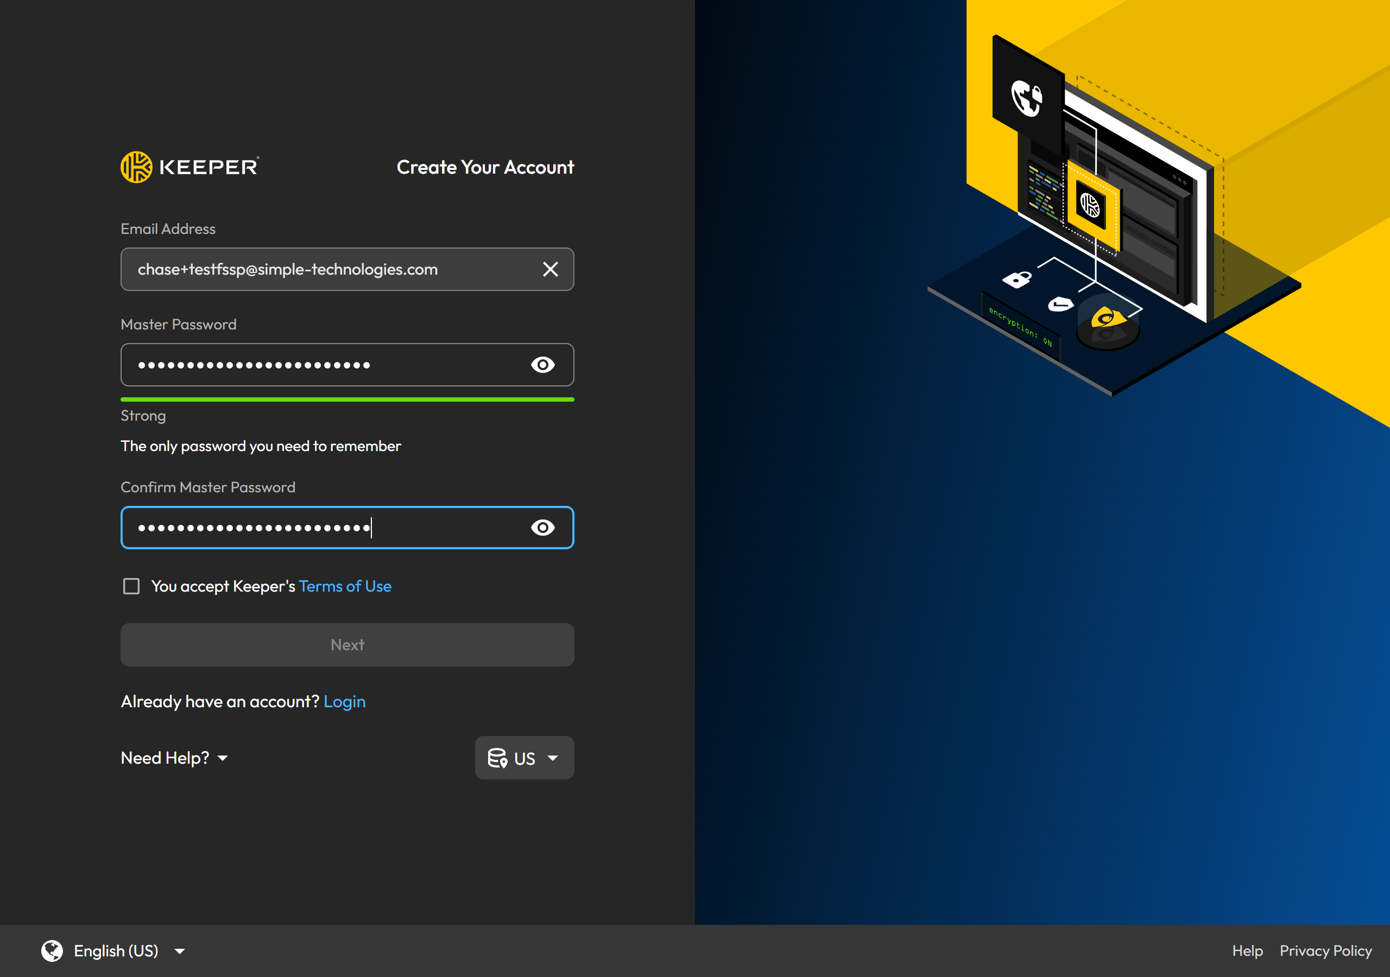Accept Keeper's Terms of Use checkbox
Viewport: 1390px width, 977px height.
(131, 586)
